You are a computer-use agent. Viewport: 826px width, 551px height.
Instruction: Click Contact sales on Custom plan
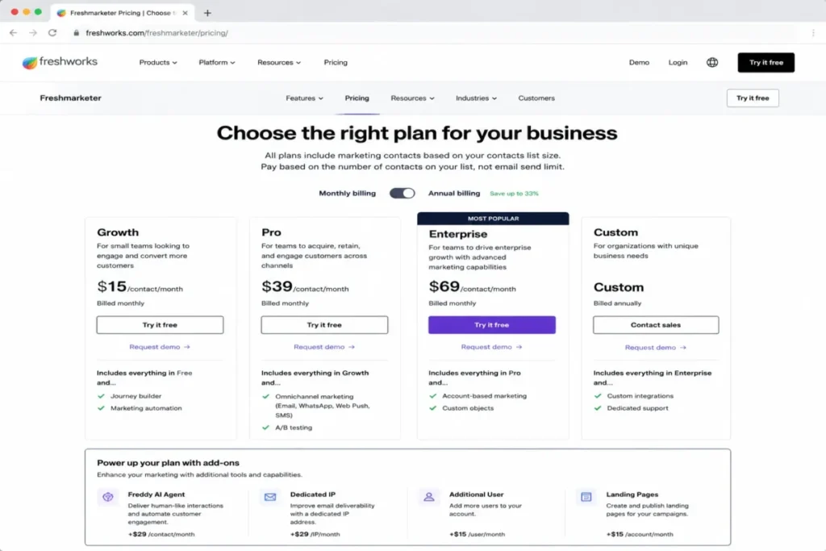point(655,325)
